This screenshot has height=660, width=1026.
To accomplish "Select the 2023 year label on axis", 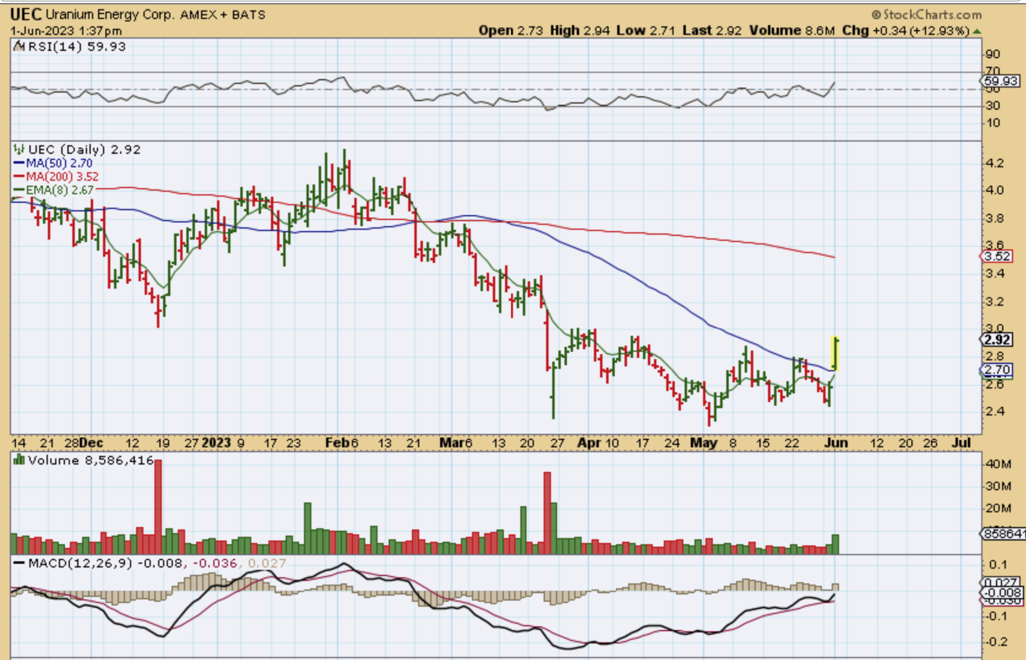I will pyautogui.click(x=216, y=442).
